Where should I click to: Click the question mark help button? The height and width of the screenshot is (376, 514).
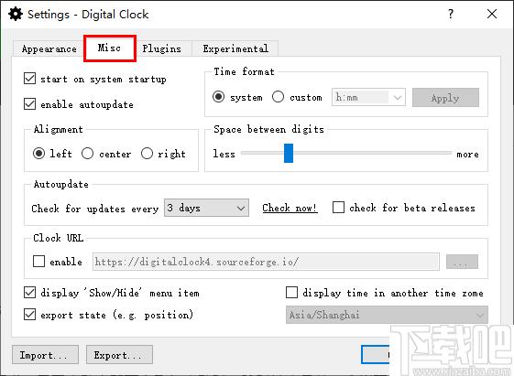pyautogui.click(x=451, y=14)
